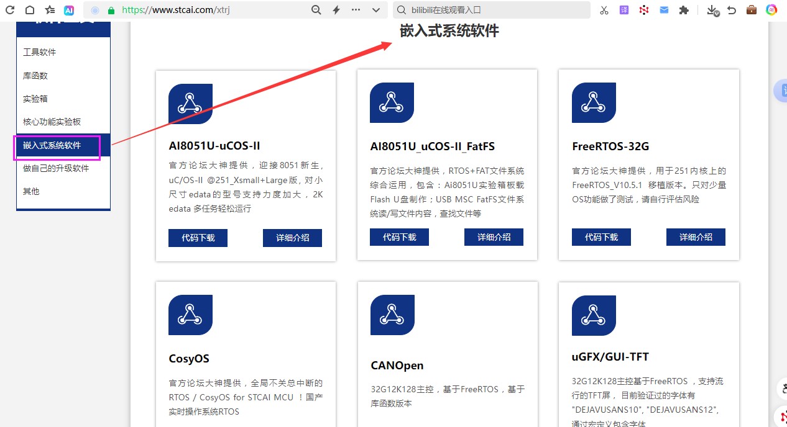Select 嵌入式系统软件 sidebar item

[63, 145]
